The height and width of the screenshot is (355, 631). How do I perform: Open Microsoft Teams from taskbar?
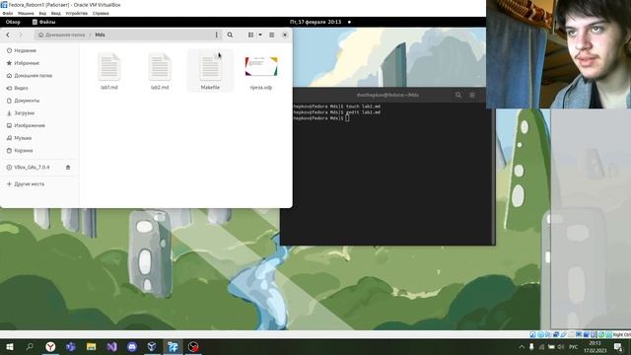click(71, 346)
